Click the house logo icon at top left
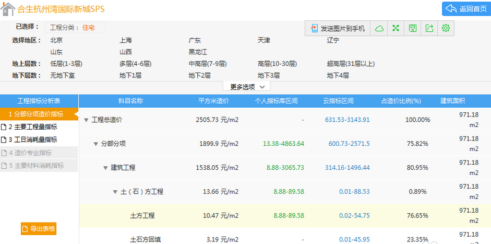 point(8,9)
